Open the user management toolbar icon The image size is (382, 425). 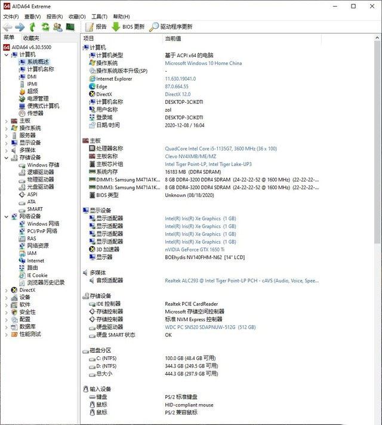point(58,27)
